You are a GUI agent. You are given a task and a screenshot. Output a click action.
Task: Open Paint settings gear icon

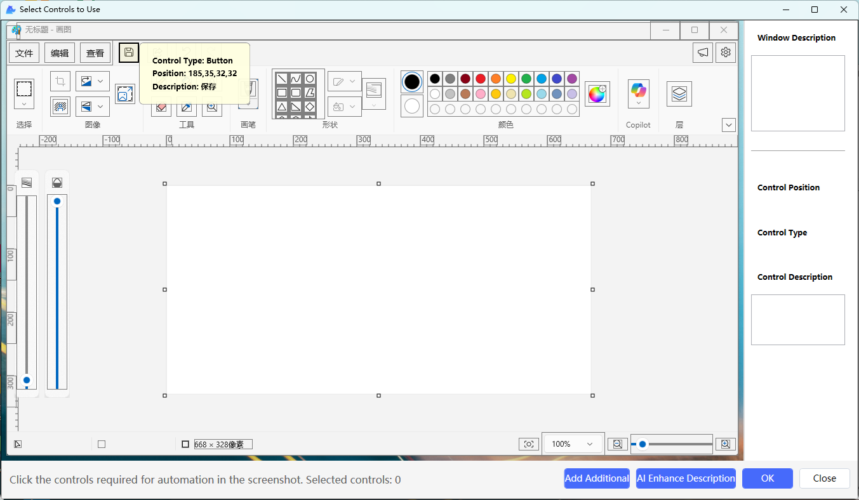point(726,53)
